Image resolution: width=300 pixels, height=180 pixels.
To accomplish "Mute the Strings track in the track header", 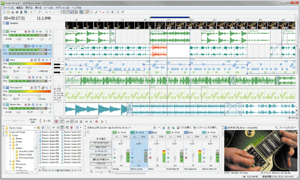I will click(46, 31).
